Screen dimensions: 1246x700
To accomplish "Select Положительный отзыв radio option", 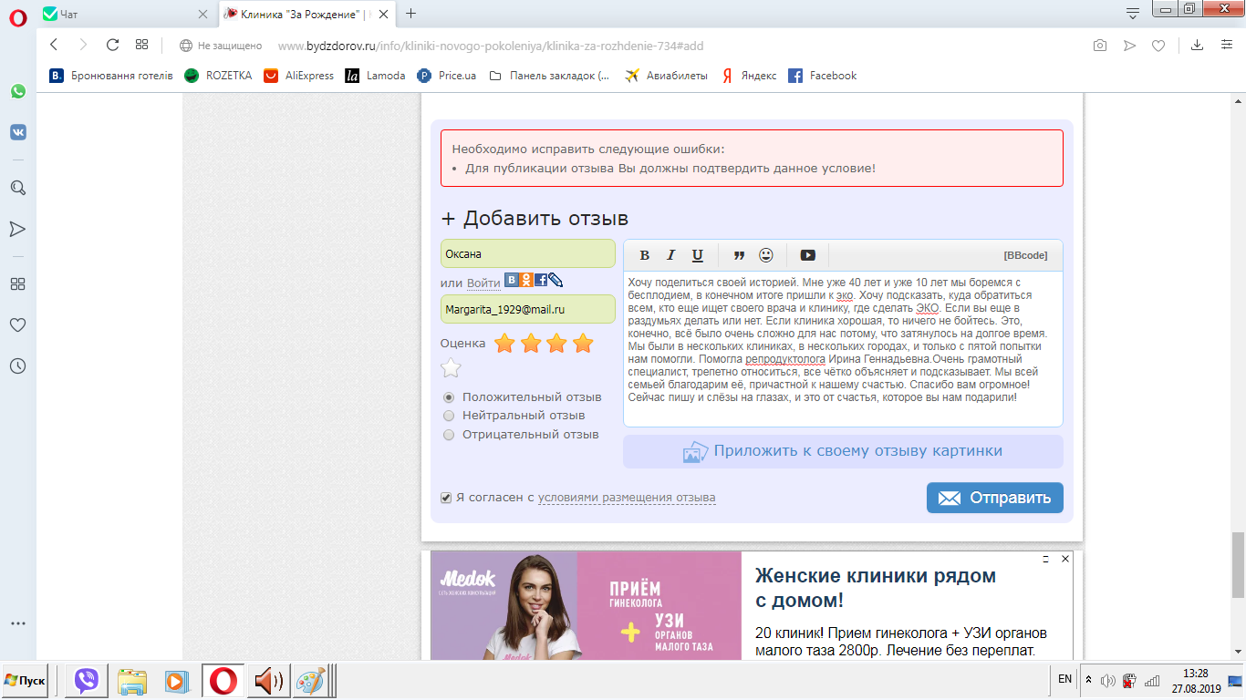I will click(x=449, y=397).
